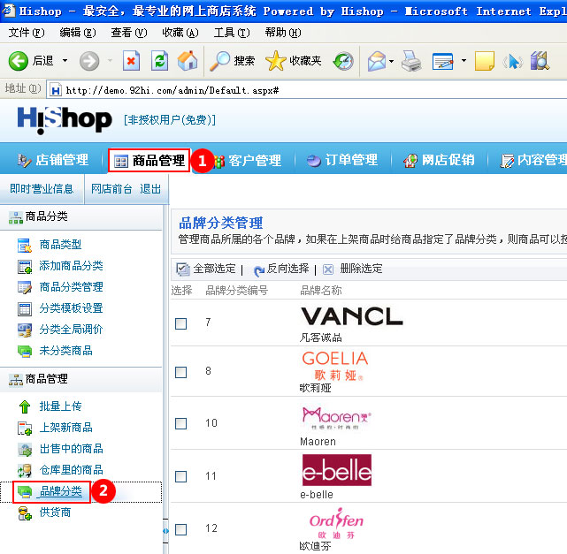This screenshot has width=567, height=554.
Task: Click the 出售中的商品 icon
Action: click(x=25, y=449)
